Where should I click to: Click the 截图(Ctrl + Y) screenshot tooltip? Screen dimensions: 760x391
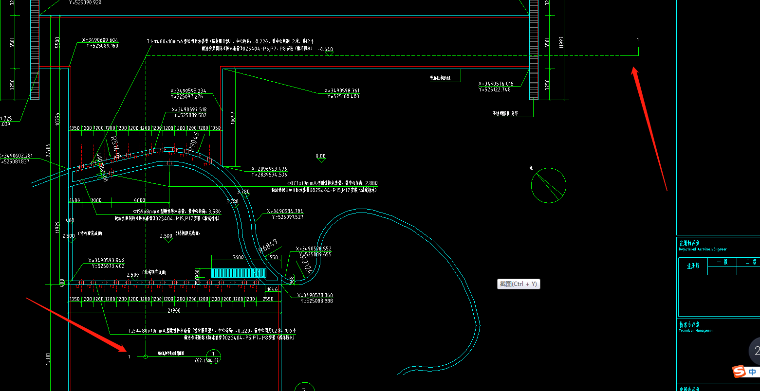point(519,284)
